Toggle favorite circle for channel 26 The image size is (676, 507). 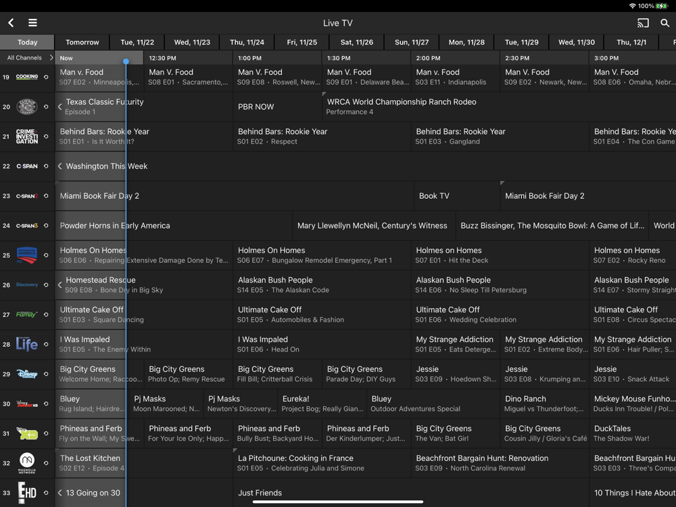(46, 285)
